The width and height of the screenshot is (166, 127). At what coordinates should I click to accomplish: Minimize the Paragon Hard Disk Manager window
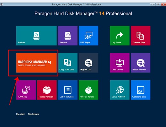(x=153, y=4)
